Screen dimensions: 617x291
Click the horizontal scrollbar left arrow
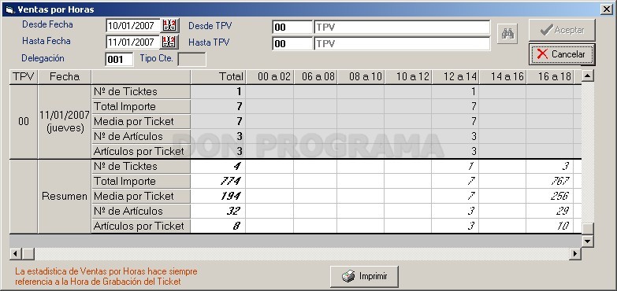tap(15, 254)
